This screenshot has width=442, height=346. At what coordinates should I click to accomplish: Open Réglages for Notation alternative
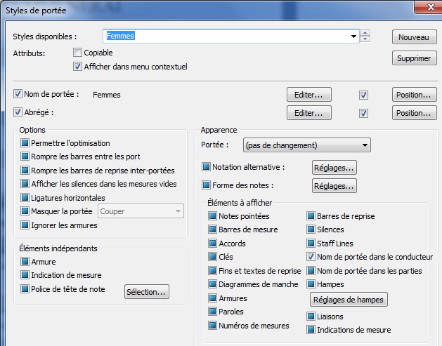coord(334,167)
